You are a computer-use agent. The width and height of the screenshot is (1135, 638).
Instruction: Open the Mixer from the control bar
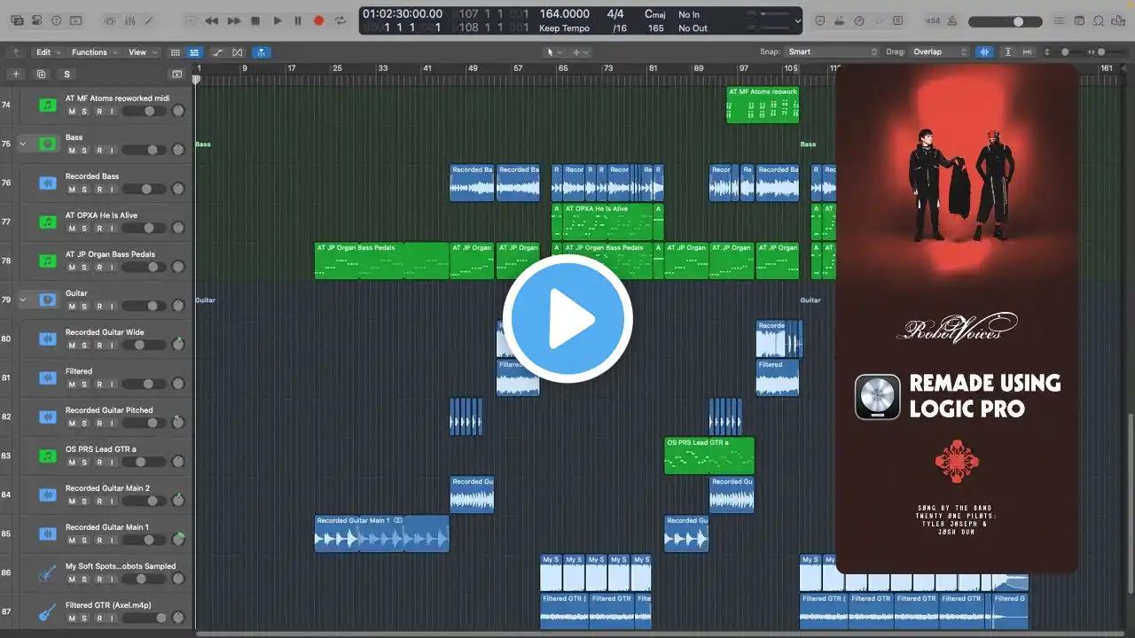click(130, 20)
